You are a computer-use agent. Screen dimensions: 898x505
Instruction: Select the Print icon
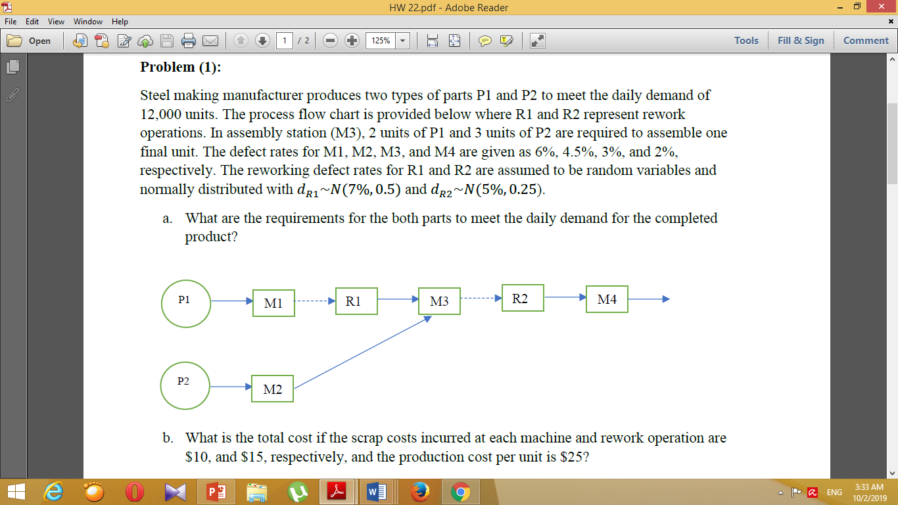189,40
